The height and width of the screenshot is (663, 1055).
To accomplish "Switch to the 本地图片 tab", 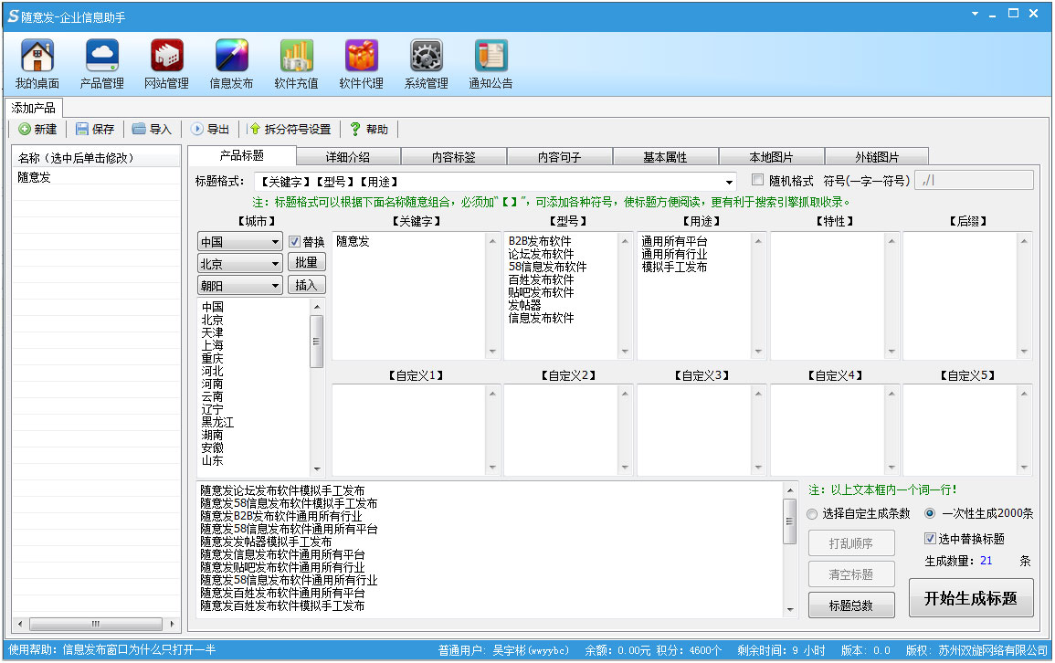I will (772, 157).
